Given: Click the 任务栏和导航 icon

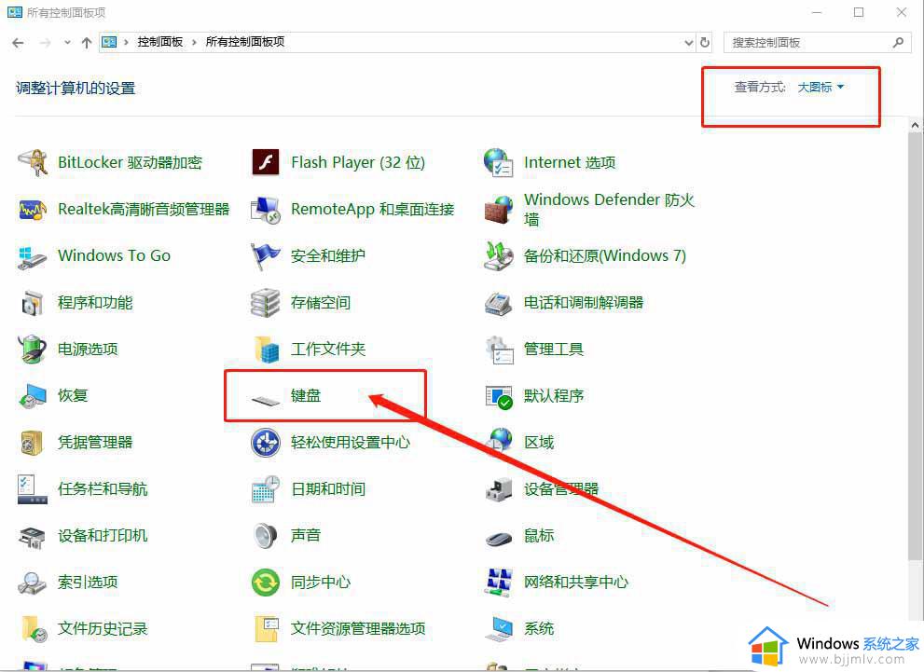Looking at the screenshot, I should coord(33,489).
